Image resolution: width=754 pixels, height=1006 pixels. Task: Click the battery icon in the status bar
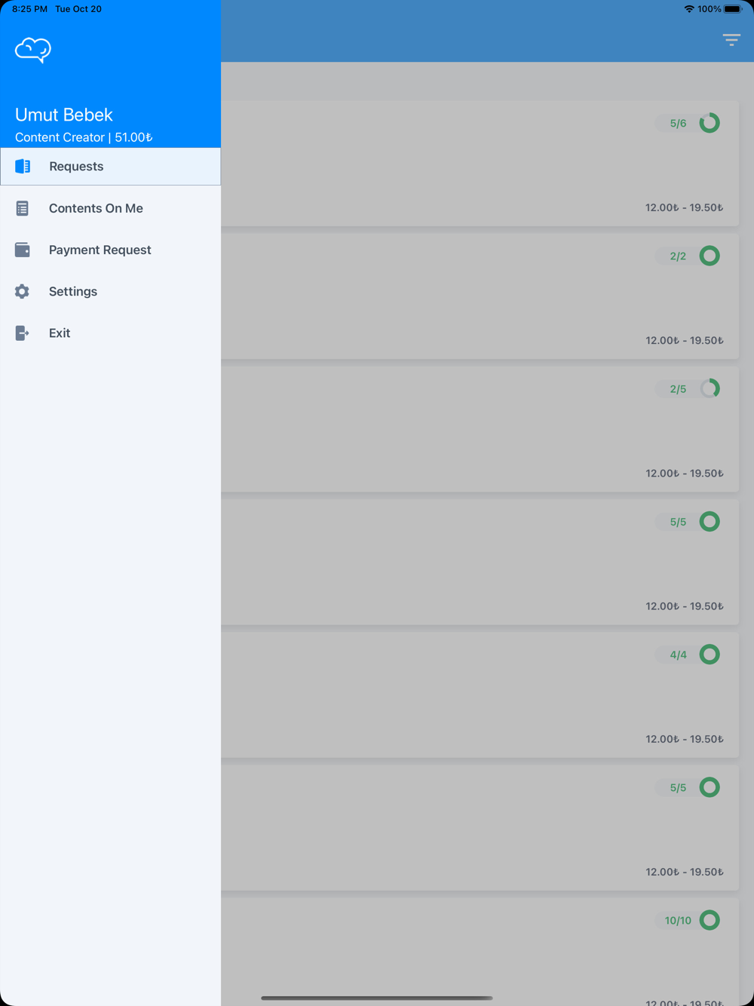pyautogui.click(x=734, y=9)
